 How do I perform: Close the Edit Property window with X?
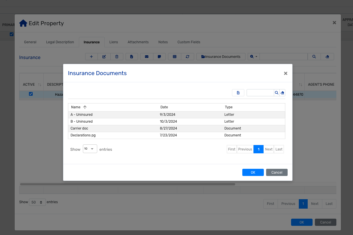(x=334, y=23)
